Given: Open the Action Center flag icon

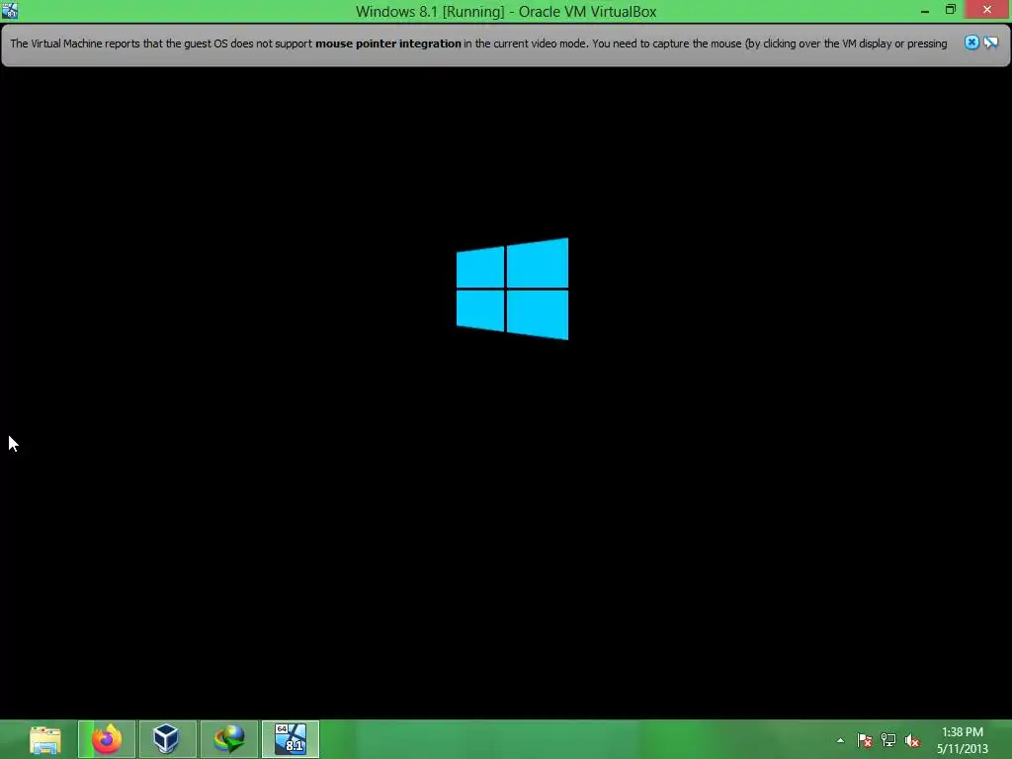Looking at the screenshot, I should [x=864, y=740].
